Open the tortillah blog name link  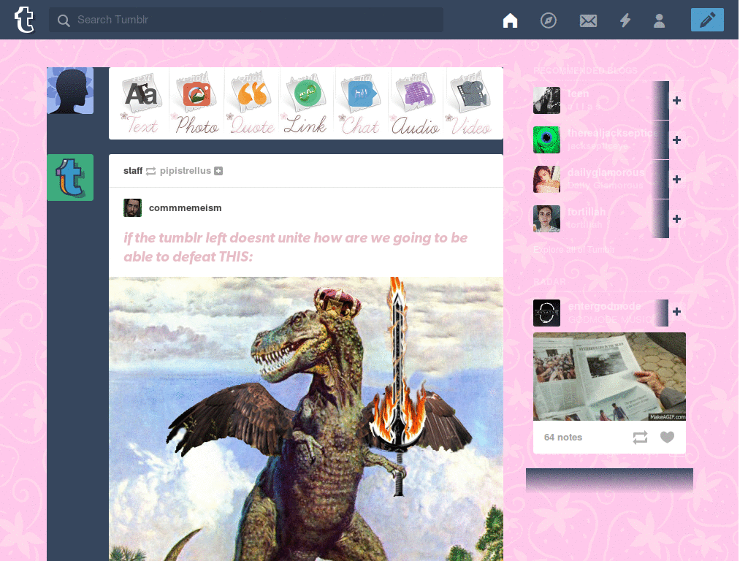(x=587, y=212)
